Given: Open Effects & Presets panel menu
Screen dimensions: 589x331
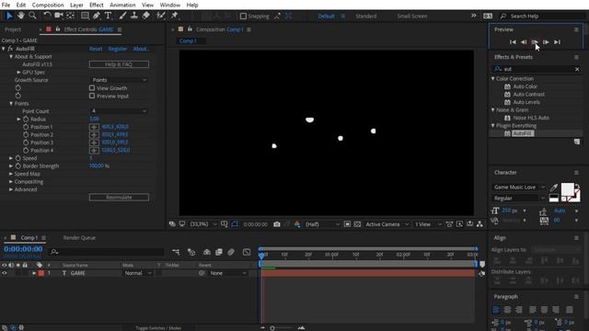Looking at the screenshot, I should (576, 57).
